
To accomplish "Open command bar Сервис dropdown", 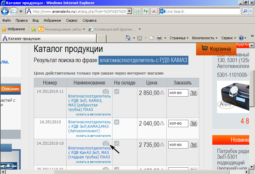I will 229,38.
